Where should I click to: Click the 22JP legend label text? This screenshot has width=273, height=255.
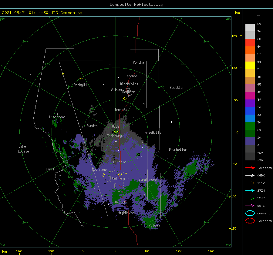(261, 198)
